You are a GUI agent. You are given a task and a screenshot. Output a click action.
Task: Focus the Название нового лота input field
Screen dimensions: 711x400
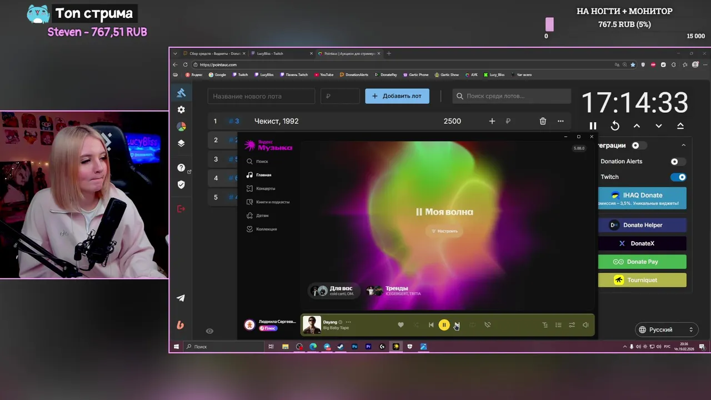pyautogui.click(x=261, y=96)
